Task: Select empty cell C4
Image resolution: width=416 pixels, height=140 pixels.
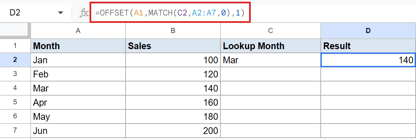Action: [x=271, y=88]
